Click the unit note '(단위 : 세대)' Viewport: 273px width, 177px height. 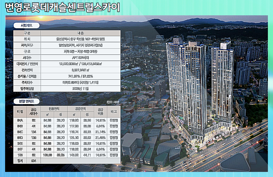click(113, 102)
